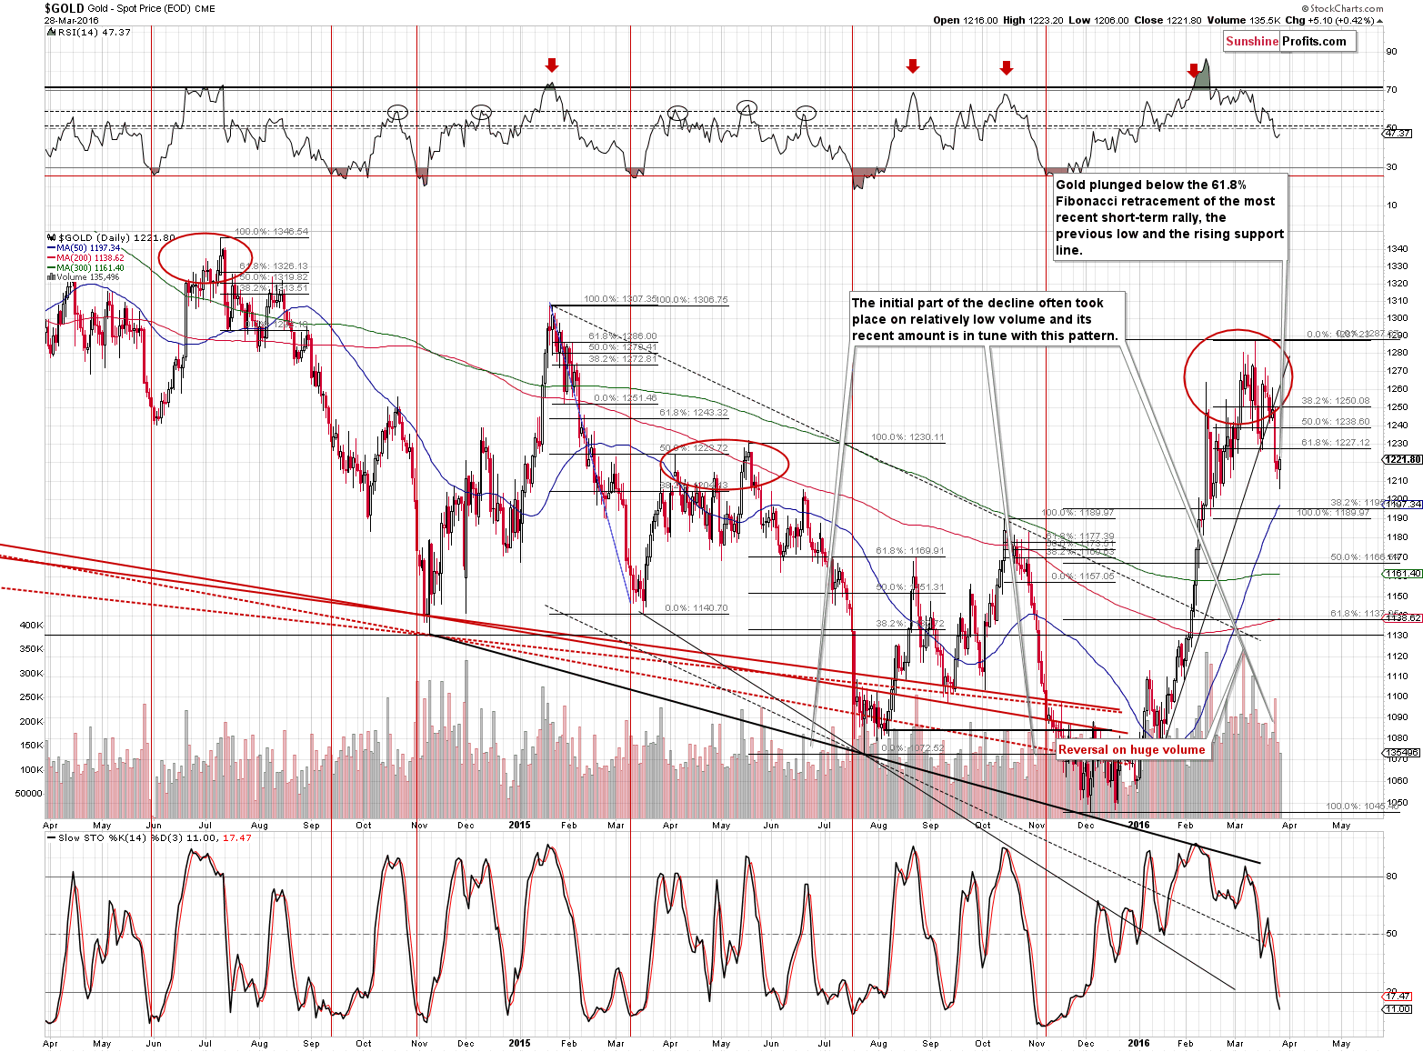This screenshot has height=1052, width=1423.
Task: Click the '0.0%: 1140.70' Fibonacci label
Action: coord(696,608)
